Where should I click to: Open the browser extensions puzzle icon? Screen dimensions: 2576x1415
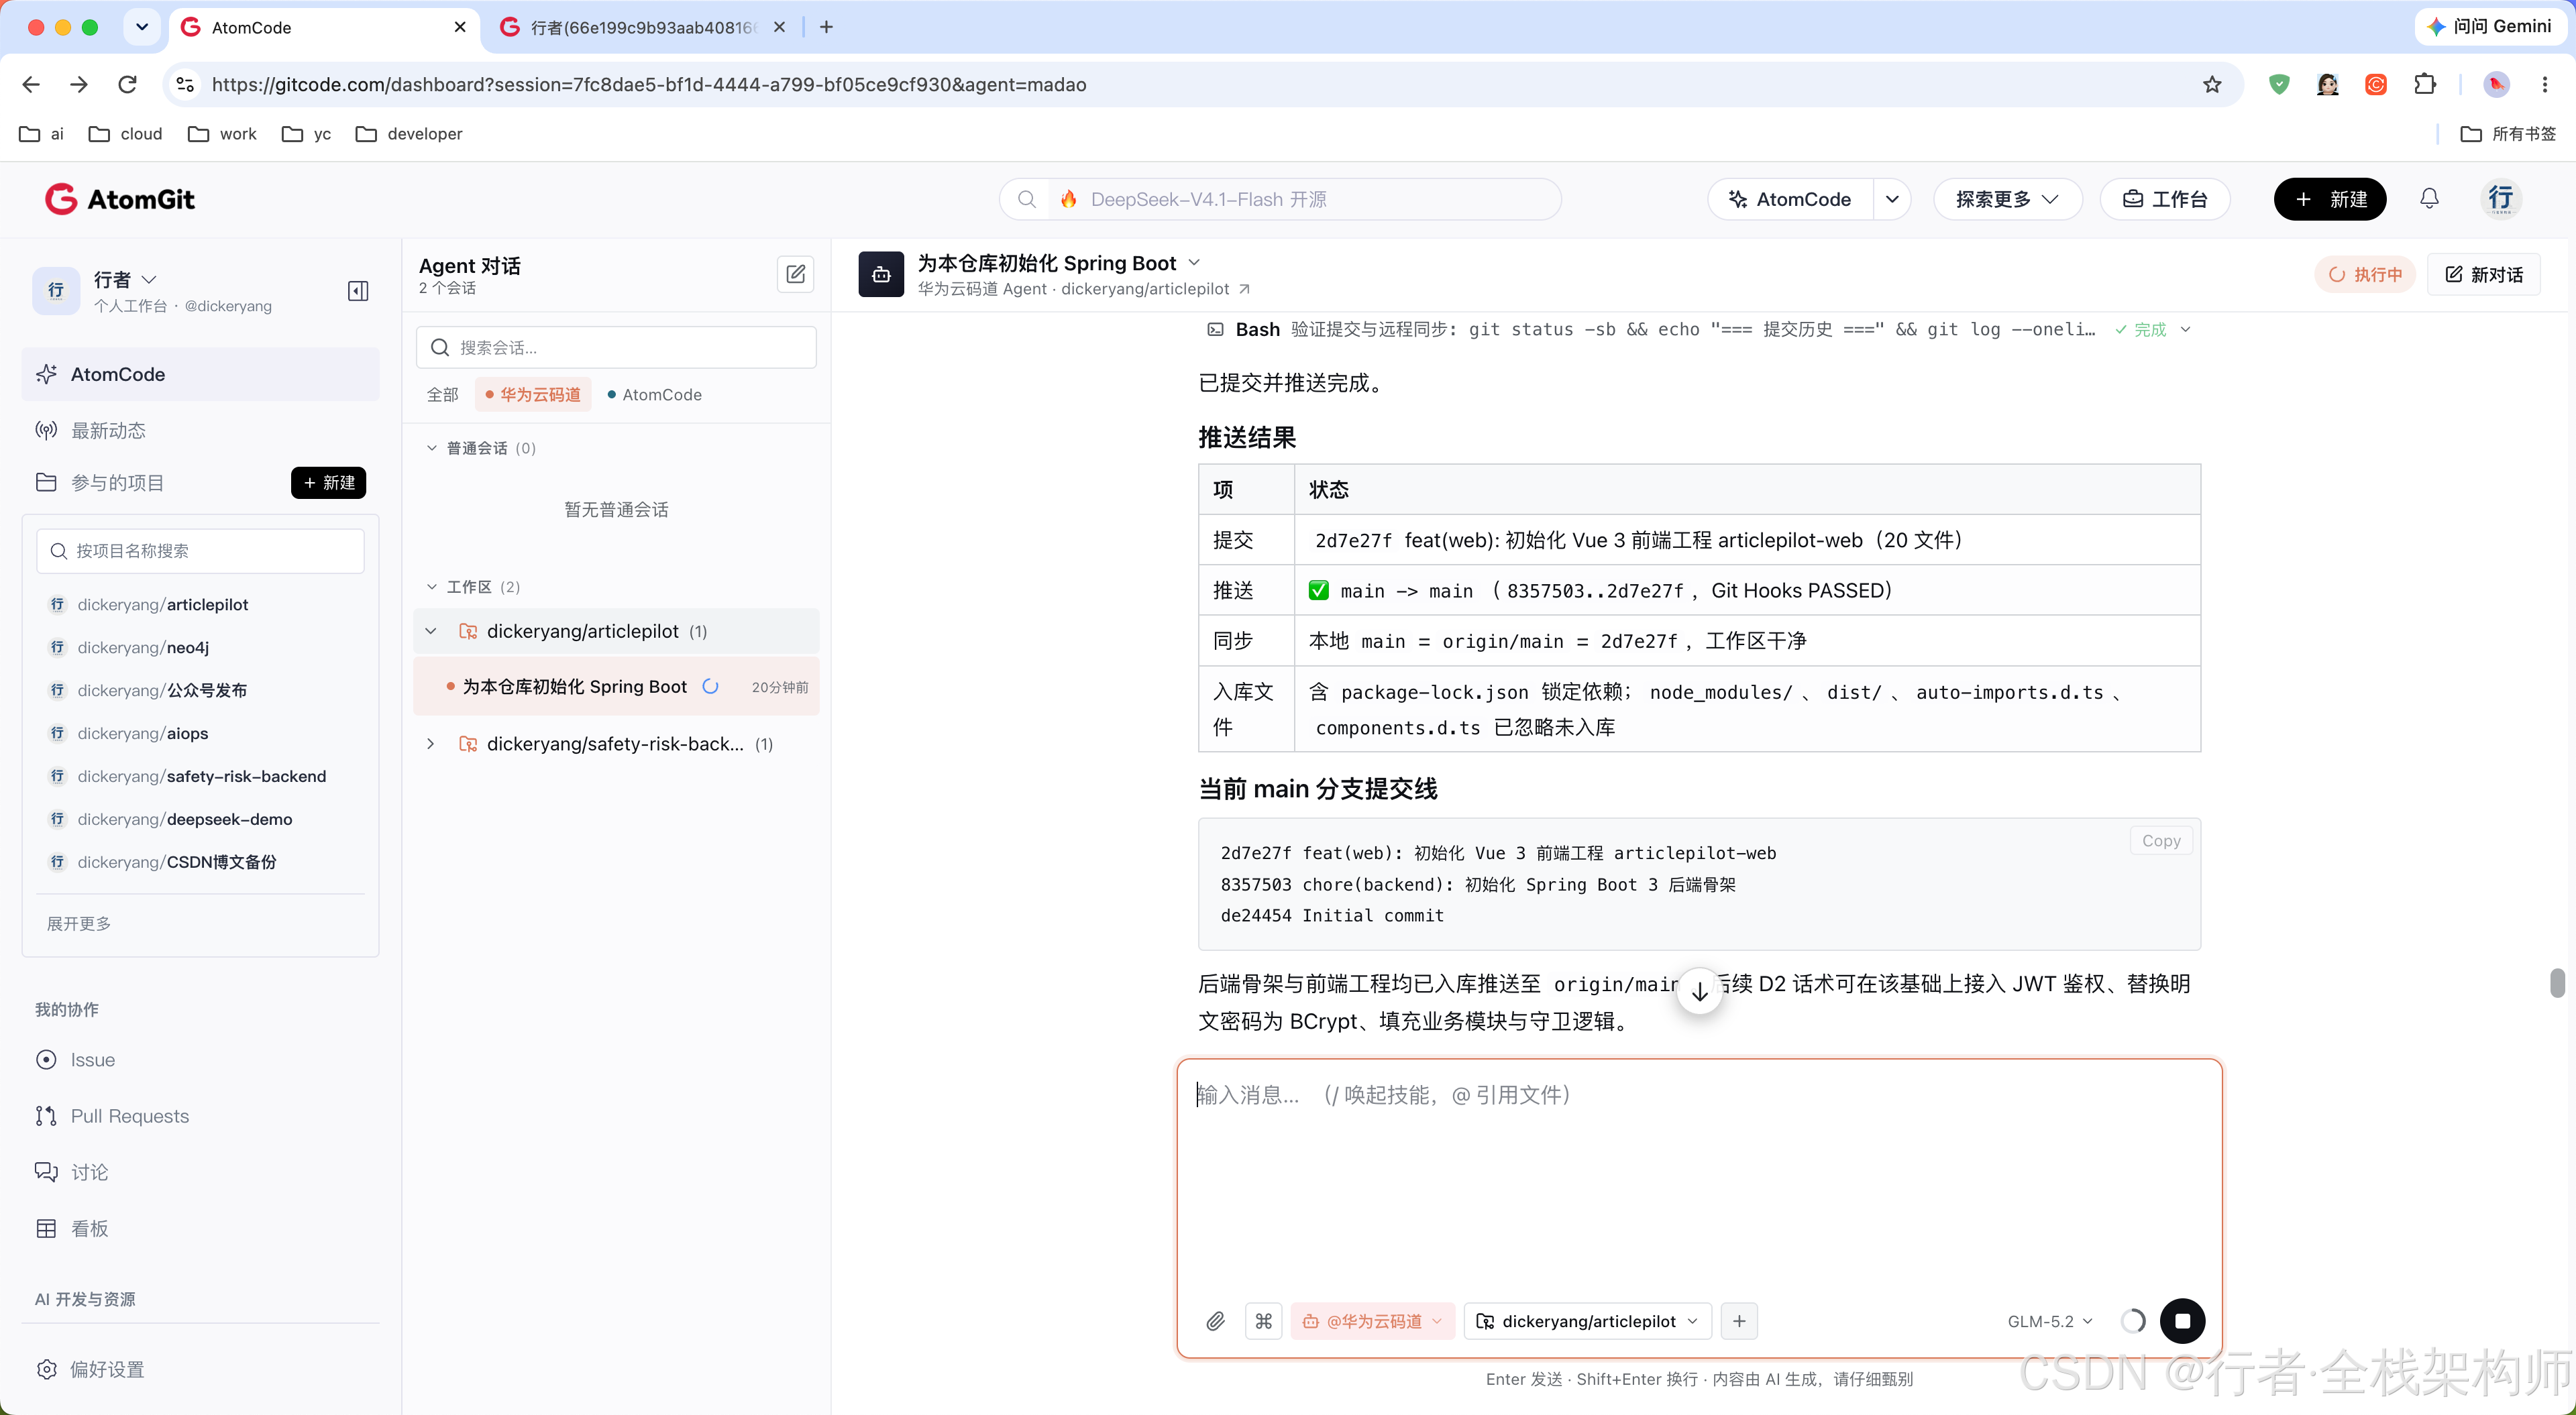2425,85
